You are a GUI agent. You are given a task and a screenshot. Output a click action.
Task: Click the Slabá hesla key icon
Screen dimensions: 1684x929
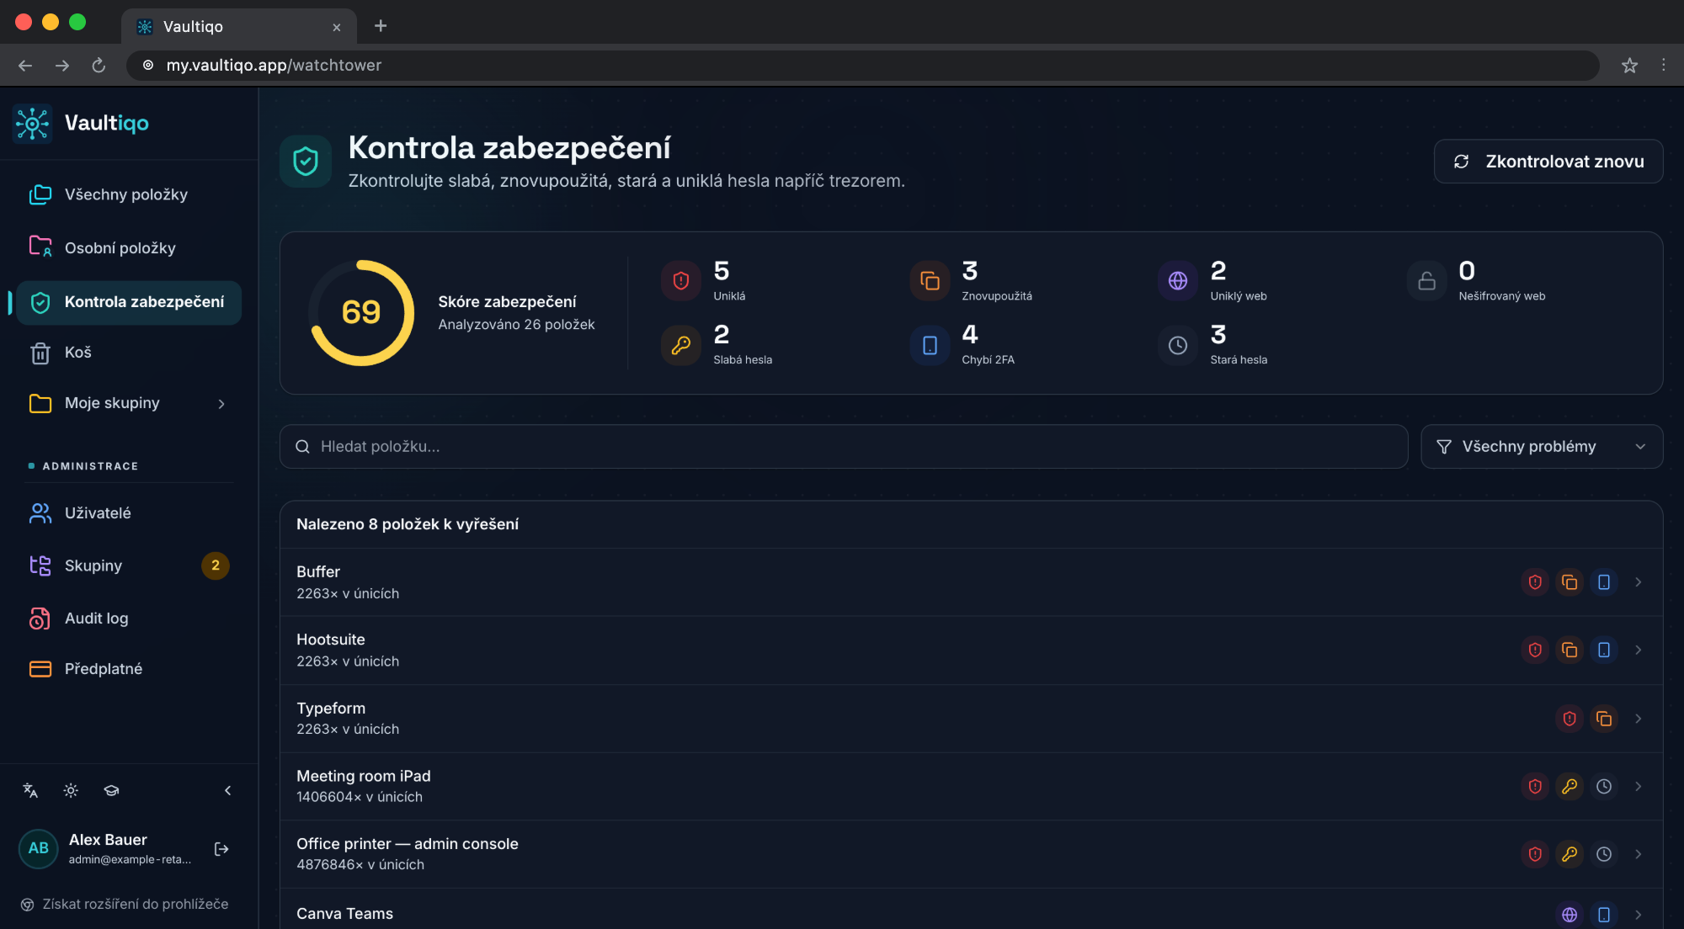pyautogui.click(x=681, y=345)
